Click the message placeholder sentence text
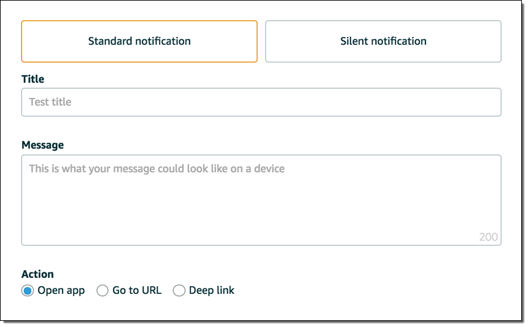 point(157,168)
